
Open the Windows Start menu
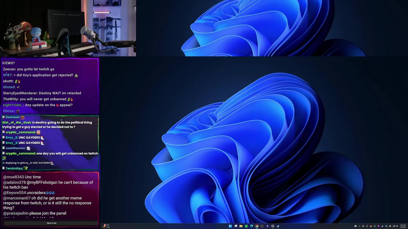pyautogui.click(x=230, y=226)
